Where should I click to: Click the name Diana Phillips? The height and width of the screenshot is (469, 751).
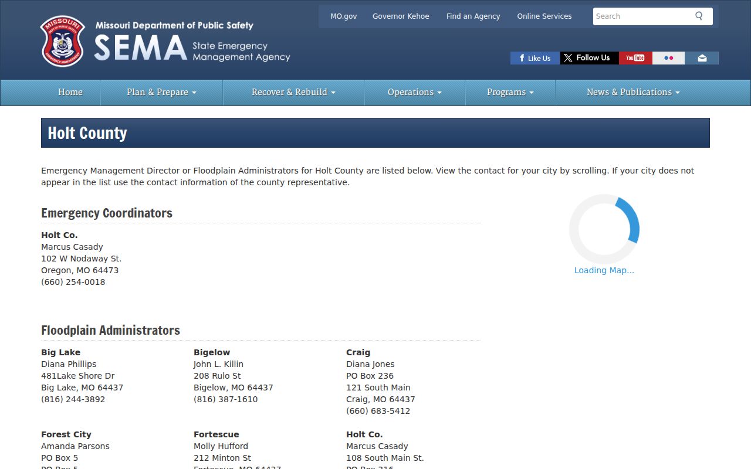coord(69,364)
